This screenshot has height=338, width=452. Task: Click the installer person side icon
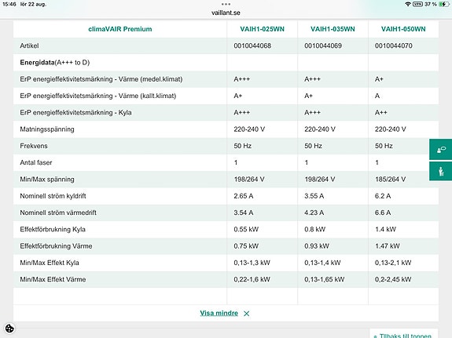[x=441, y=171]
